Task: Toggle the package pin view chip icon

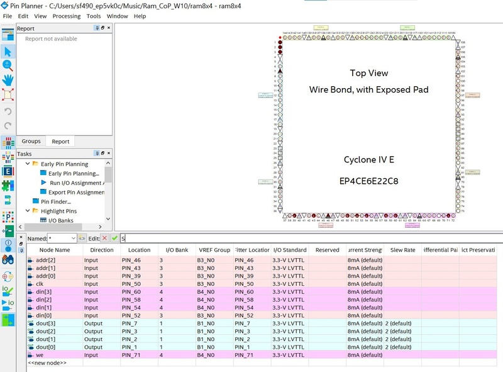Action: tap(8, 143)
